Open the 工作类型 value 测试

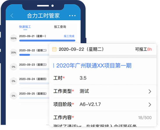(x=84, y=91)
